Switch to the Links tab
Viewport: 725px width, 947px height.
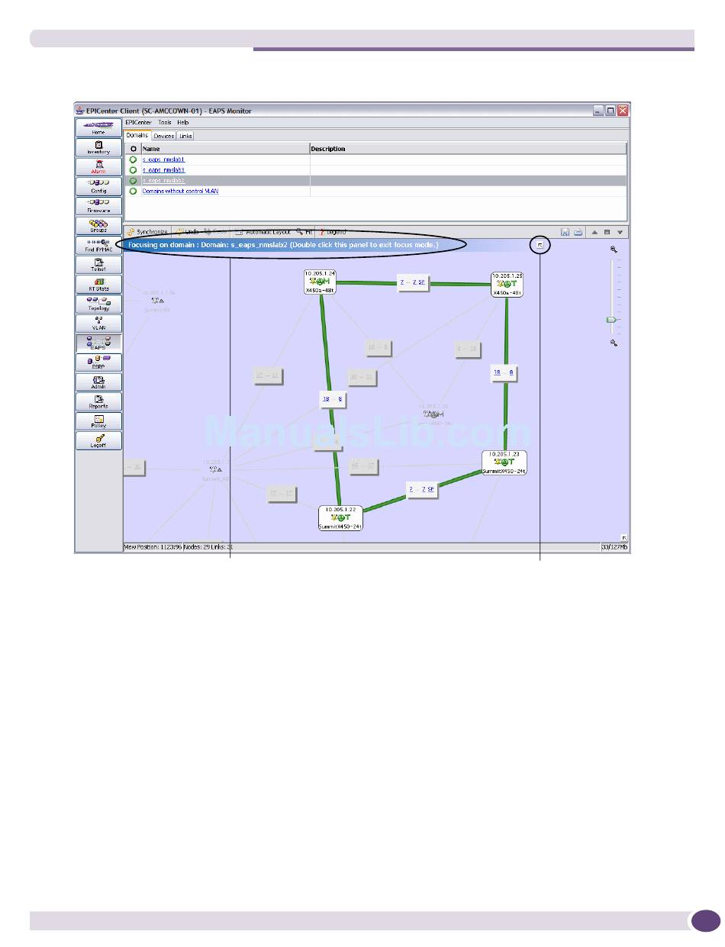[186, 136]
